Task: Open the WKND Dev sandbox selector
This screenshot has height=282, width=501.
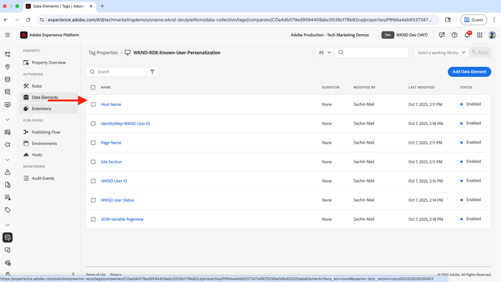Action: pyautogui.click(x=405, y=35)
